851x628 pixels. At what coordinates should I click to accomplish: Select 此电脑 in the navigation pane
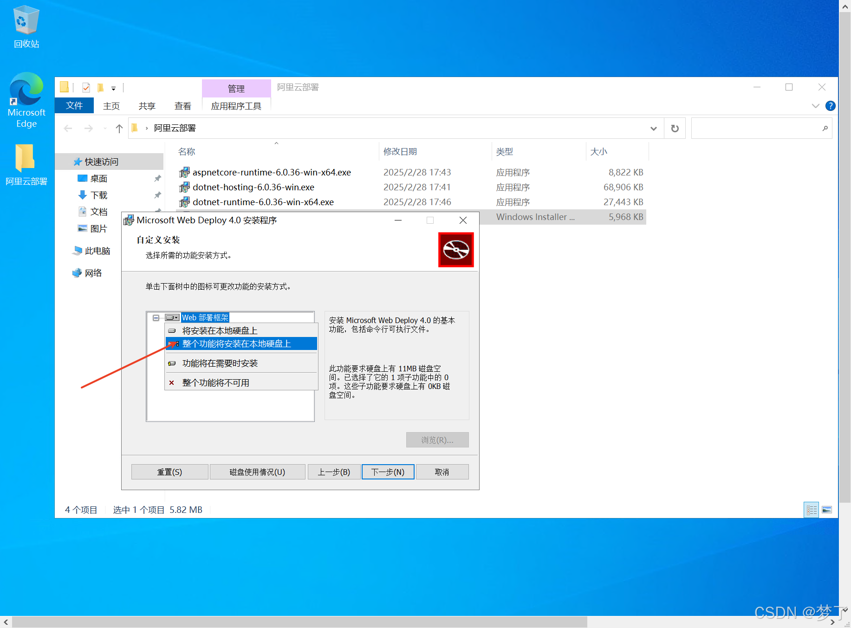[91, 251]
